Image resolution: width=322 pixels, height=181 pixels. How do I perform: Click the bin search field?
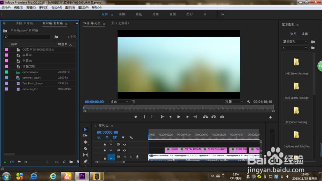pyautogui.click(x=27, y=37)
